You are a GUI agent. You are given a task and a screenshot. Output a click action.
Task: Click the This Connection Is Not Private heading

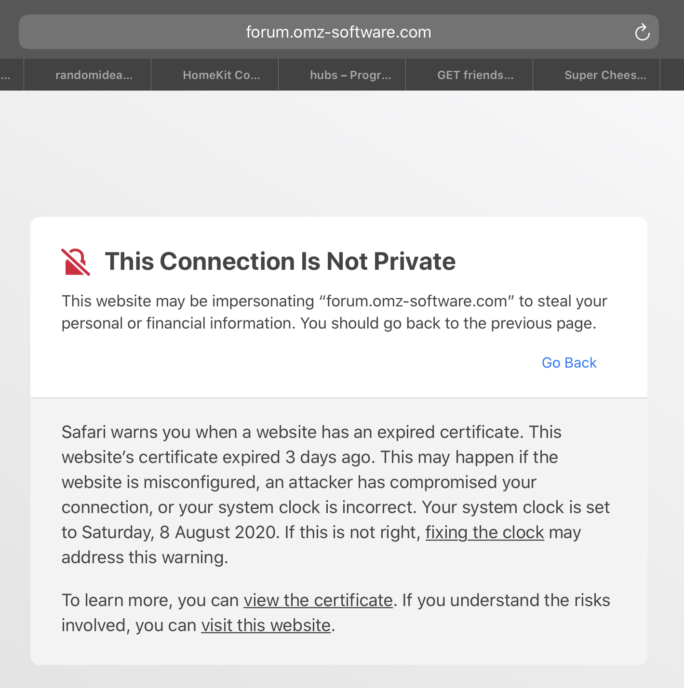click(280, 262)
